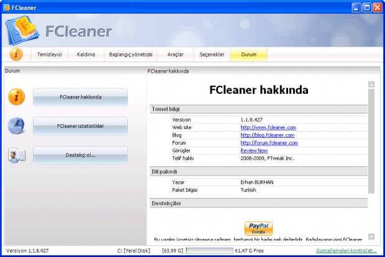
Task: Click the scrollbar down arrow in about panel
Action: 371,237
